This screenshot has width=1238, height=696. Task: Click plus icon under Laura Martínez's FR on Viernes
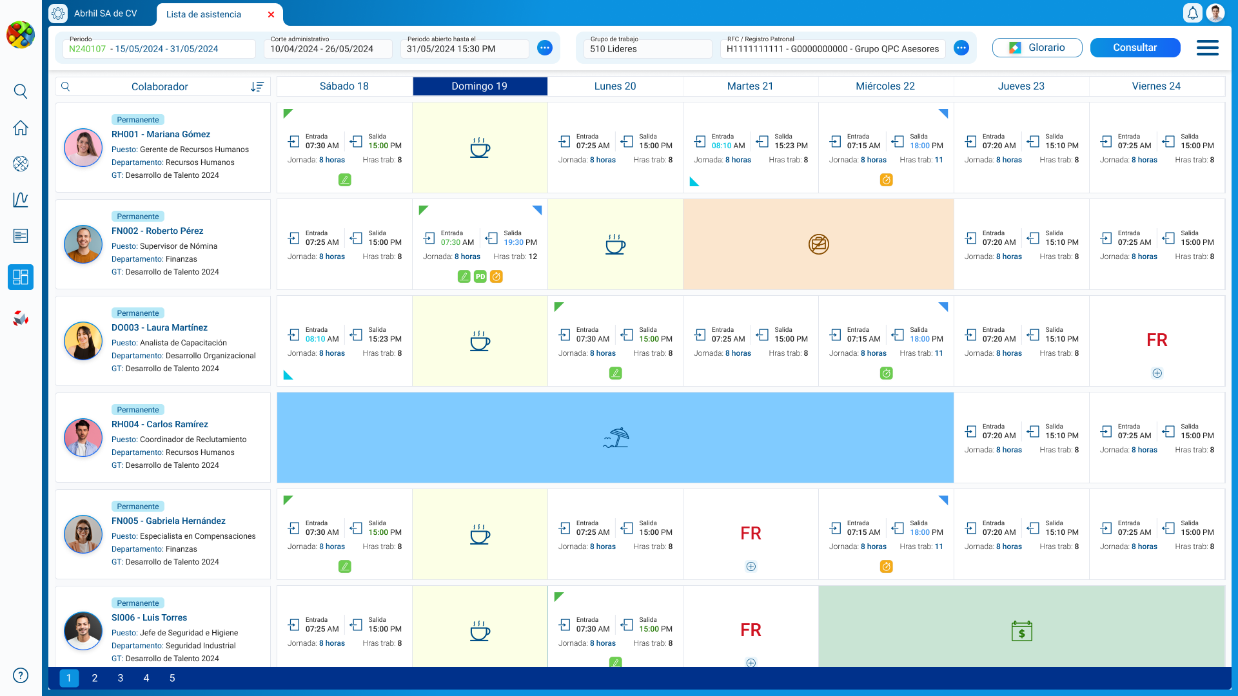coord(1157,373)
